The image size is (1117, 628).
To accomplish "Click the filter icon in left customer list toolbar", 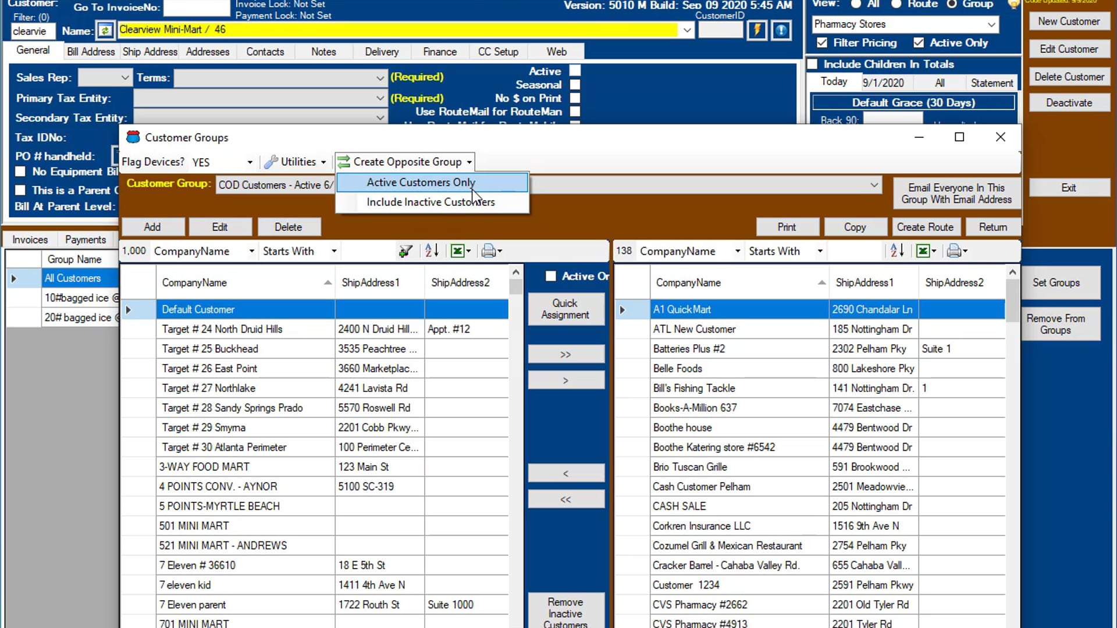I will coord(405,251).
